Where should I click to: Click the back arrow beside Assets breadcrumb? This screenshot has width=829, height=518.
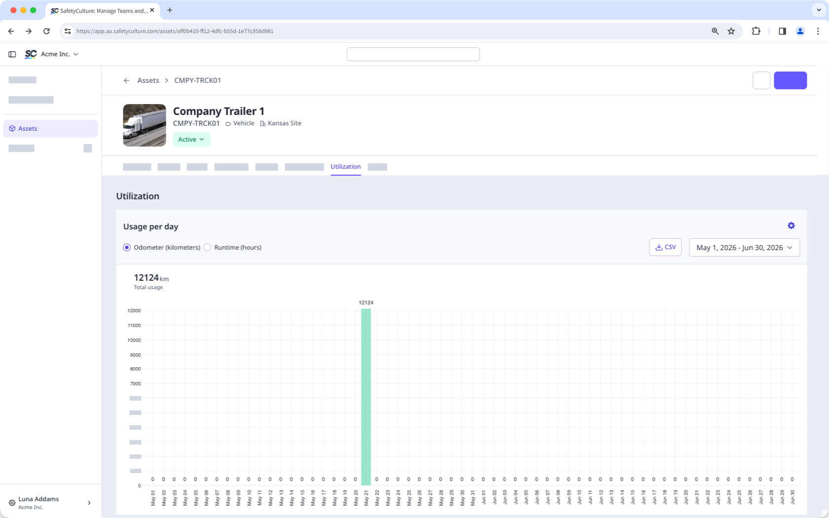coord(126,80)
